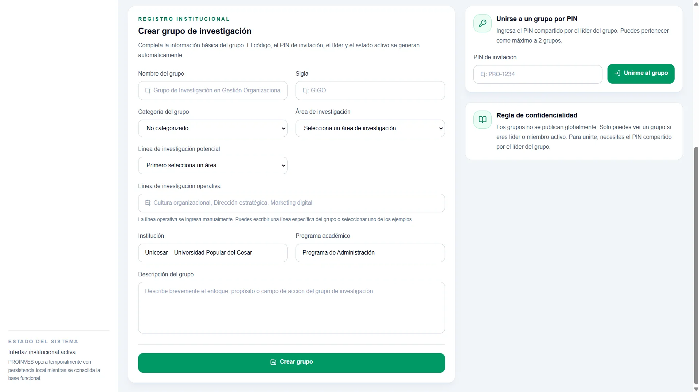This screenshot has width=699, height=392.
Task: Focus the Sigla input field
Action: pos(370,91)
